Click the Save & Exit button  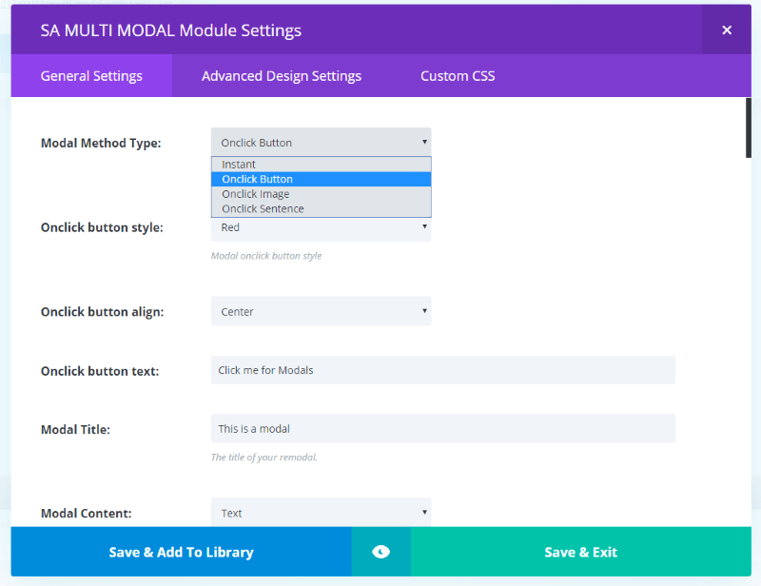pos(581,552)
